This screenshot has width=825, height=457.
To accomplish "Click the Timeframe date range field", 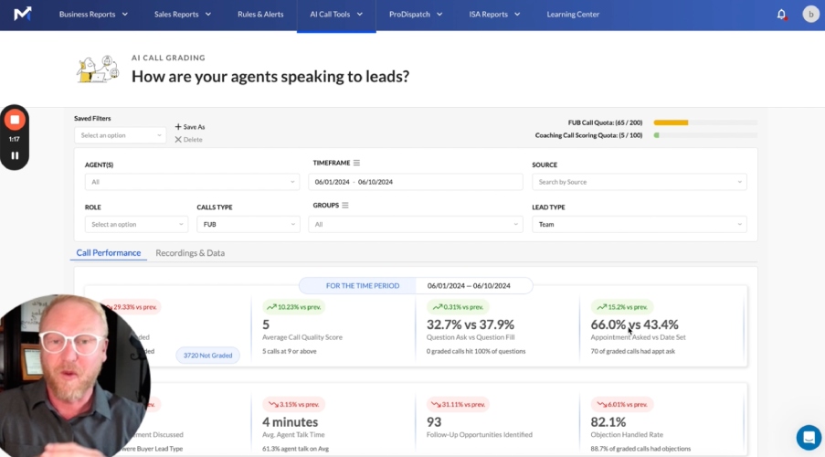I will [x=416, y=182].
